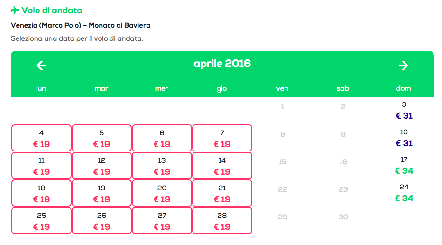Viewport: 442px width, 245px height.
Task: Go to previous month with left arrow
Action: (x=41, y=65)
